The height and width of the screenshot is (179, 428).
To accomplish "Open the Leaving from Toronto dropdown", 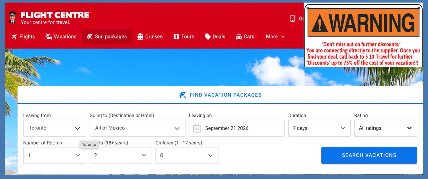I will (55, 128).
